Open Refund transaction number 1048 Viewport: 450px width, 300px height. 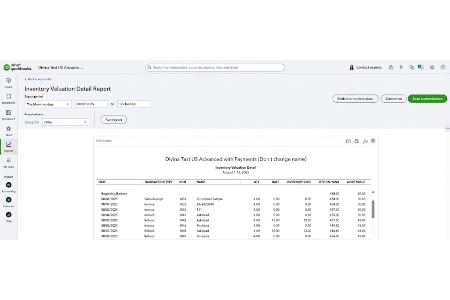[x=149, y=231]
